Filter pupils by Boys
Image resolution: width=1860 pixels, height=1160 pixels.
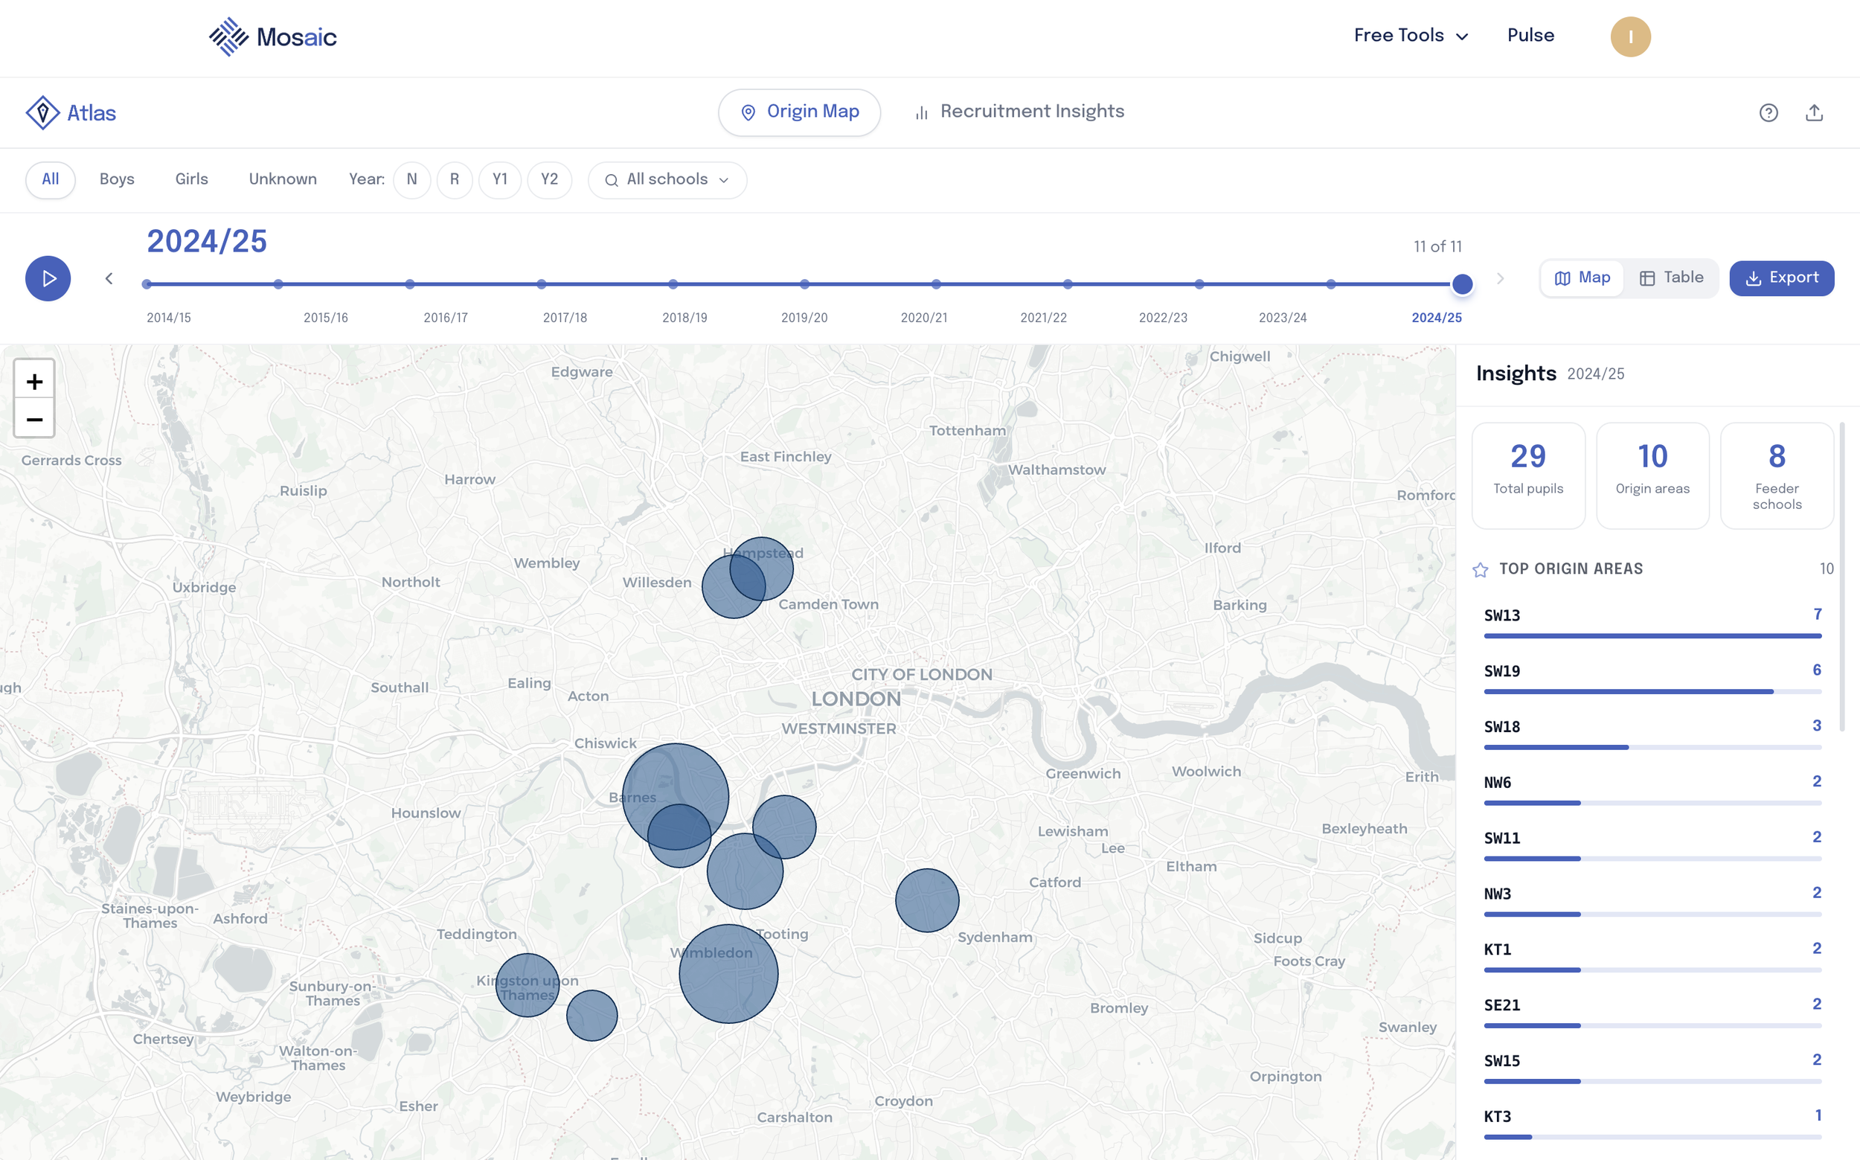tap(117, 179)
